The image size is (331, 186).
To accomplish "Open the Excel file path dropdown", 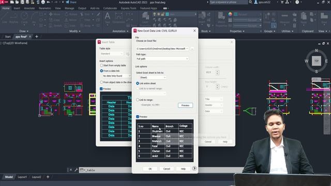I will [x=187, y=49].
